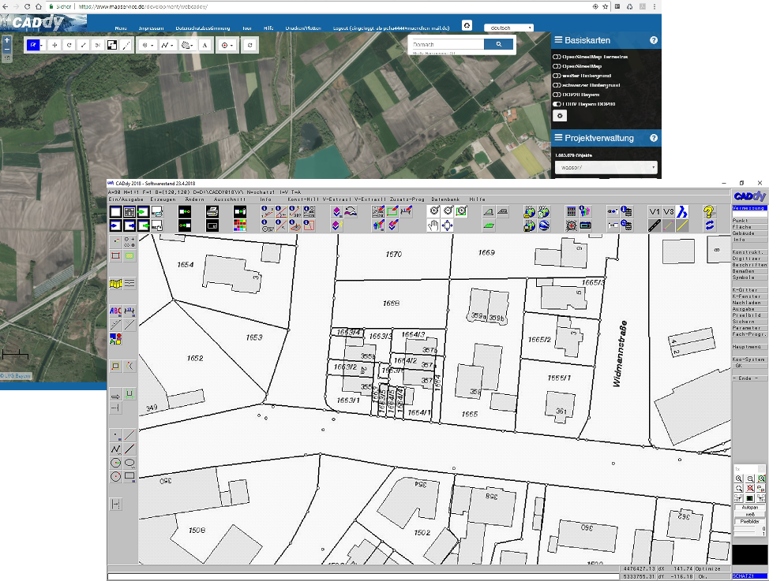
Task: Click the help icon beside Projektverwaltung
Action: pos(653,138)
